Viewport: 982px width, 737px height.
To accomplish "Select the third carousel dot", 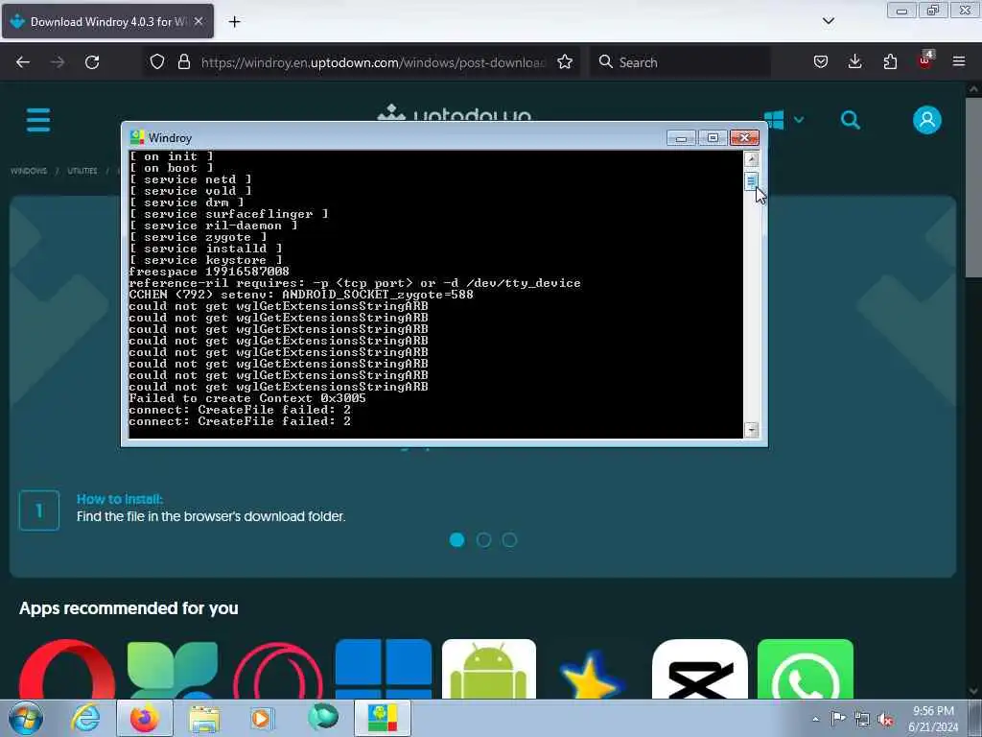I will pos(510,539).
